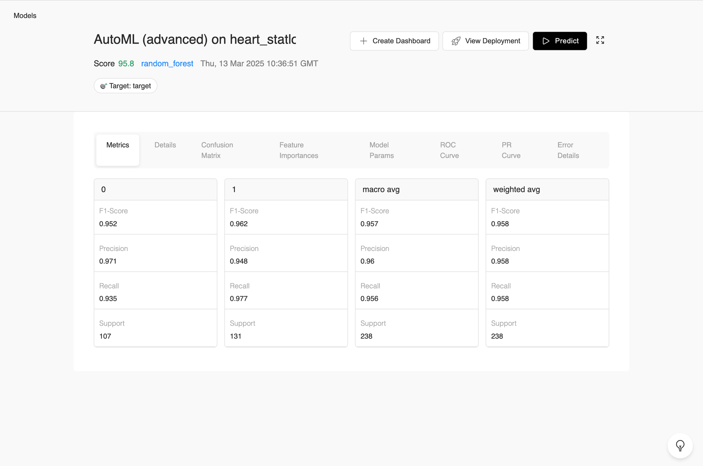Click the Score label next to 95.8

point(104,64)
